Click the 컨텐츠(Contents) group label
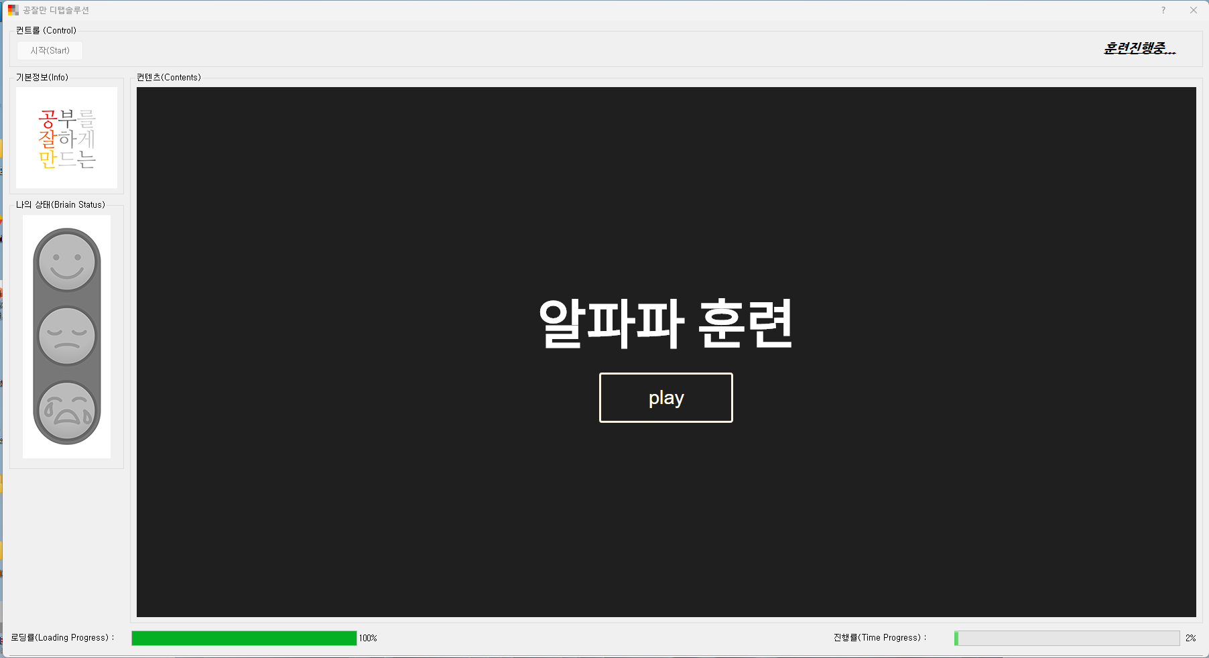This screenshot has height=658, width=1209. 168,77
